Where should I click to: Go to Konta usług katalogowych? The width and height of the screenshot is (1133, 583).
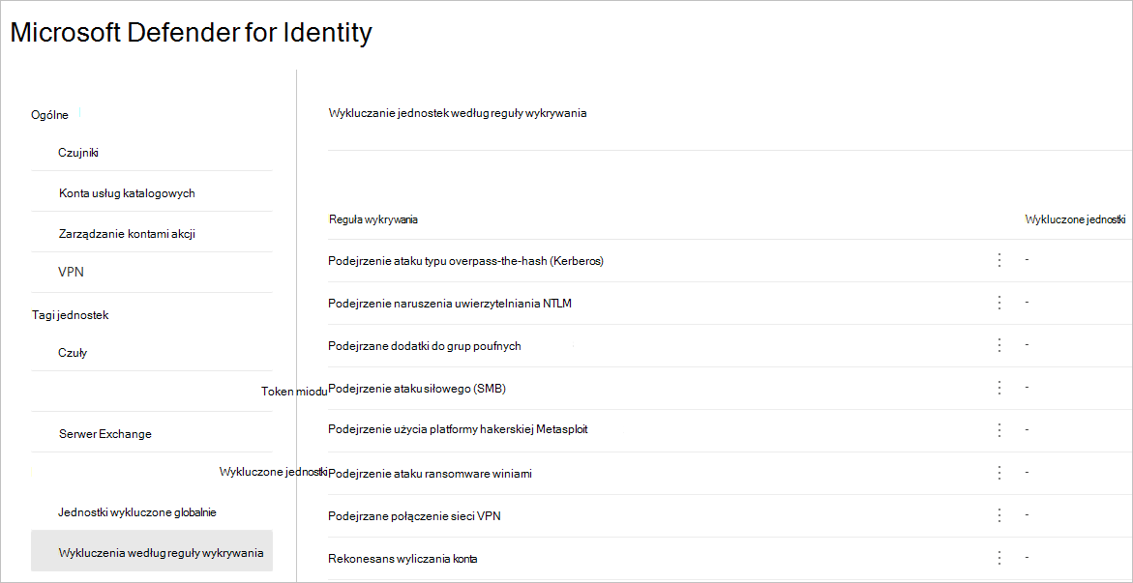(127, 193)
